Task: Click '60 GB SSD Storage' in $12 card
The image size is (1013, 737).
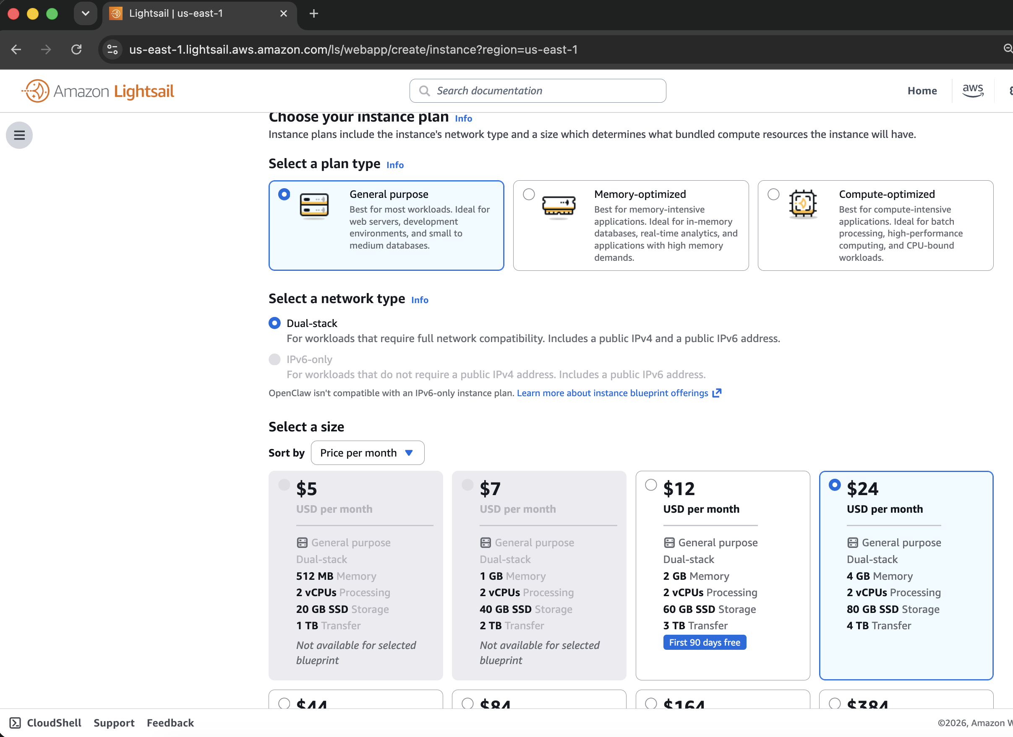Action: coord(709,609)
